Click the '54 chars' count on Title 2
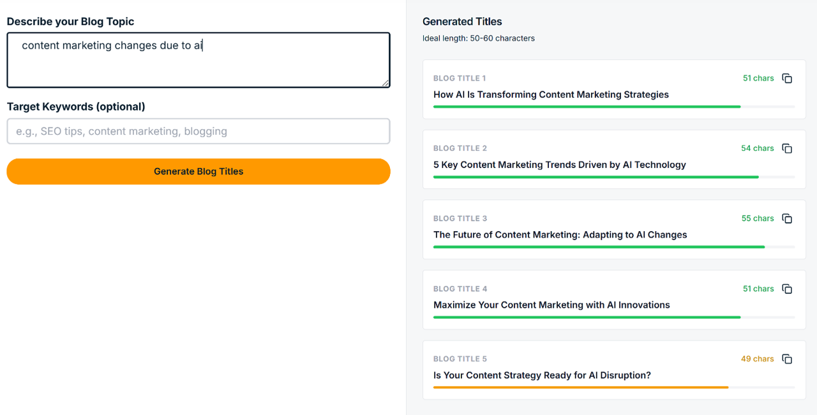This screenshot has width=817, height=415. click(x=757, y=148)
